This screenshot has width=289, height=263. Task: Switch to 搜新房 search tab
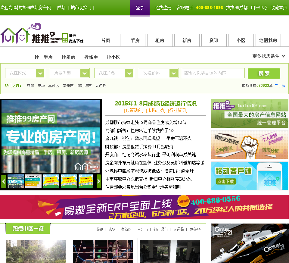[x=91, y=57]
